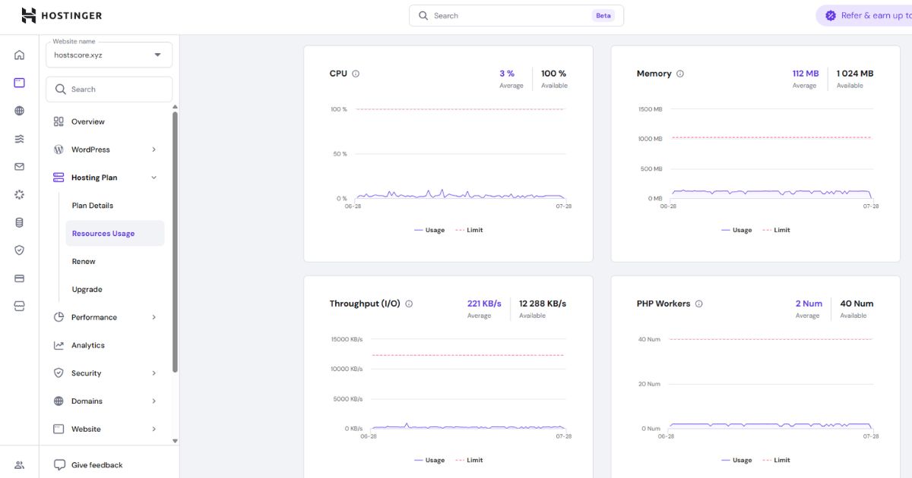Viewport: 912px width, 478px height.
Task: Expand the WordPress menu section
Action: point(106,149)
